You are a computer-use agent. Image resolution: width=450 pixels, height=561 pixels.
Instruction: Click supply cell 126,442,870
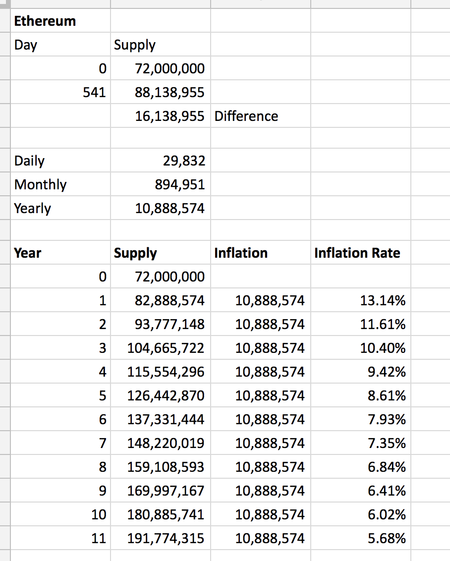click(x=161, y=395)
